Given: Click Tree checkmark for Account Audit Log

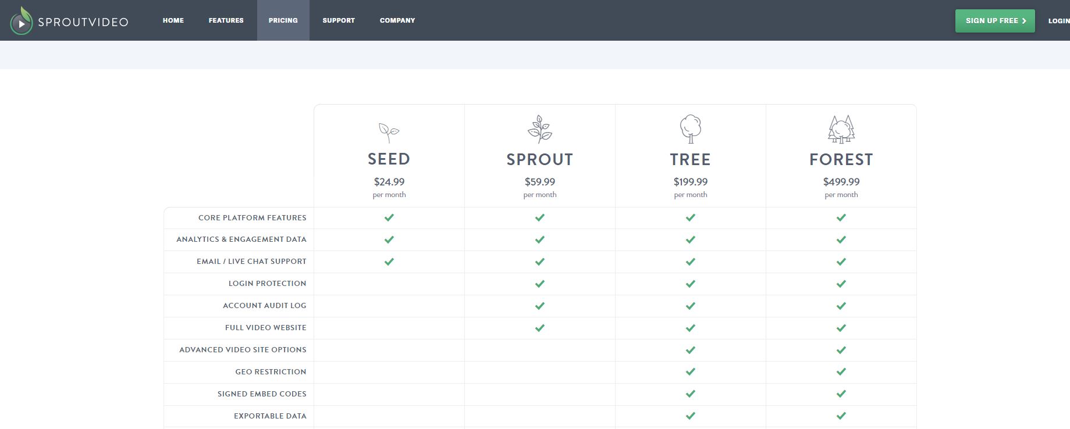Looking at the screenshot, I should [x=691, y=306].
